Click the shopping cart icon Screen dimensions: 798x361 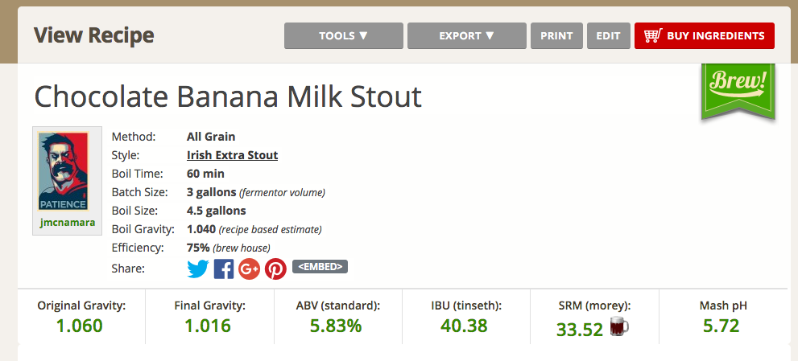[652, 36]
